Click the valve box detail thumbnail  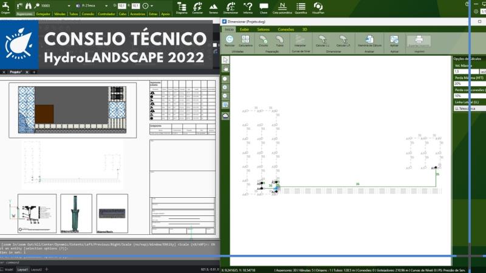[x=112, y=214]
